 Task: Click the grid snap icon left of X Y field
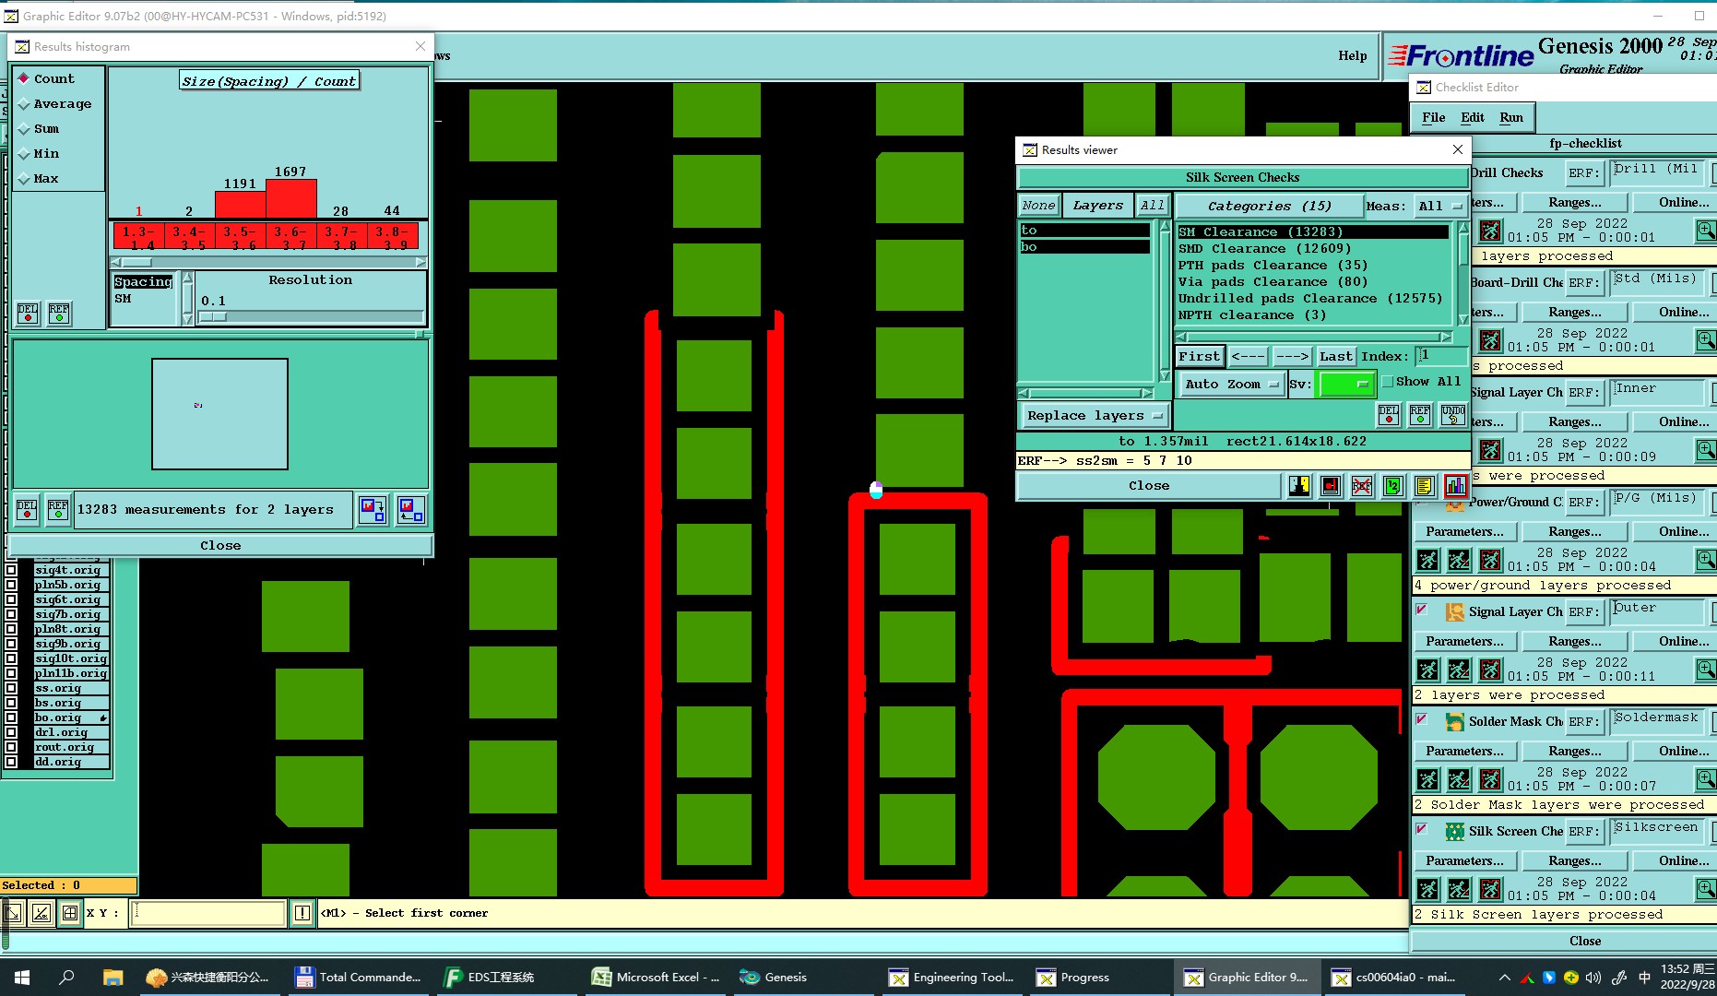pos(70,913)
